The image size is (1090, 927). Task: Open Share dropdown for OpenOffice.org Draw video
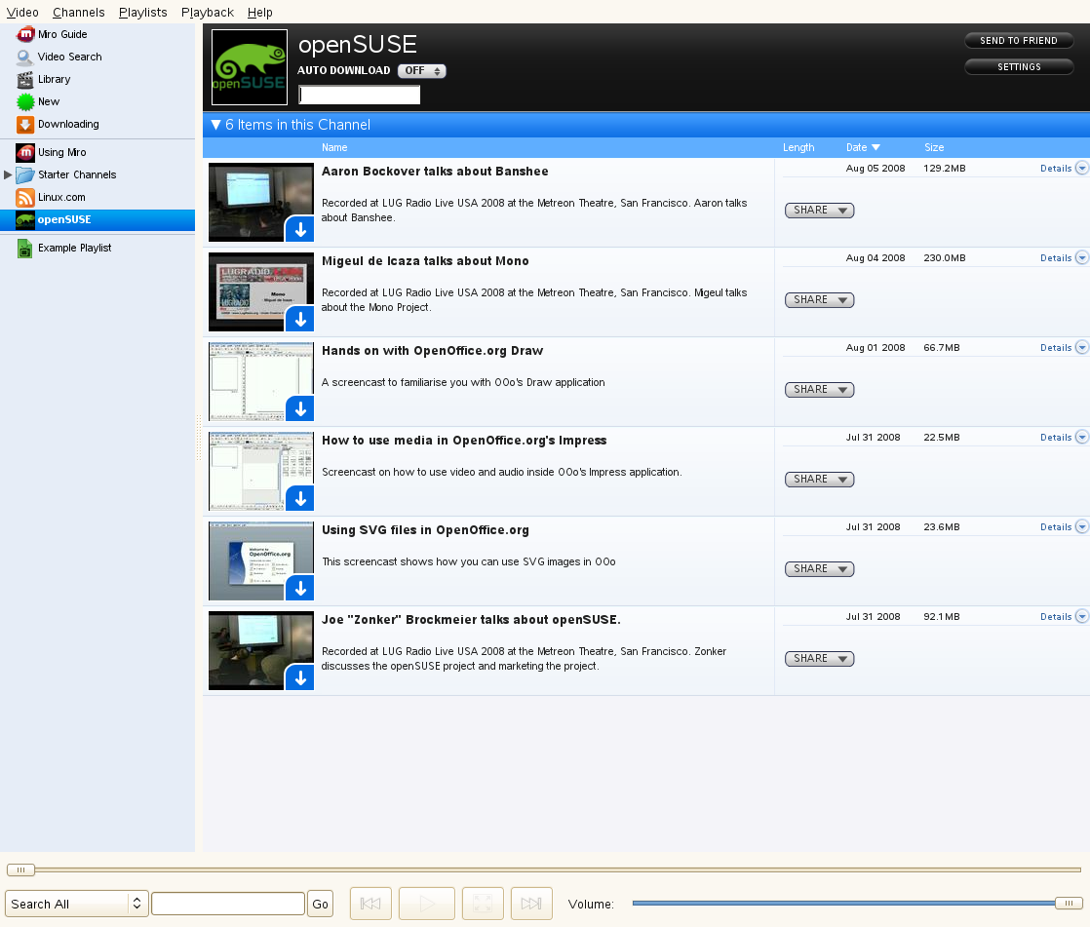point(820,390)
